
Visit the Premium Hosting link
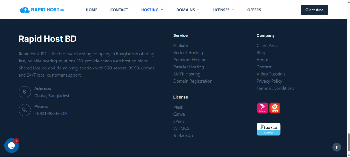(190, 60)
